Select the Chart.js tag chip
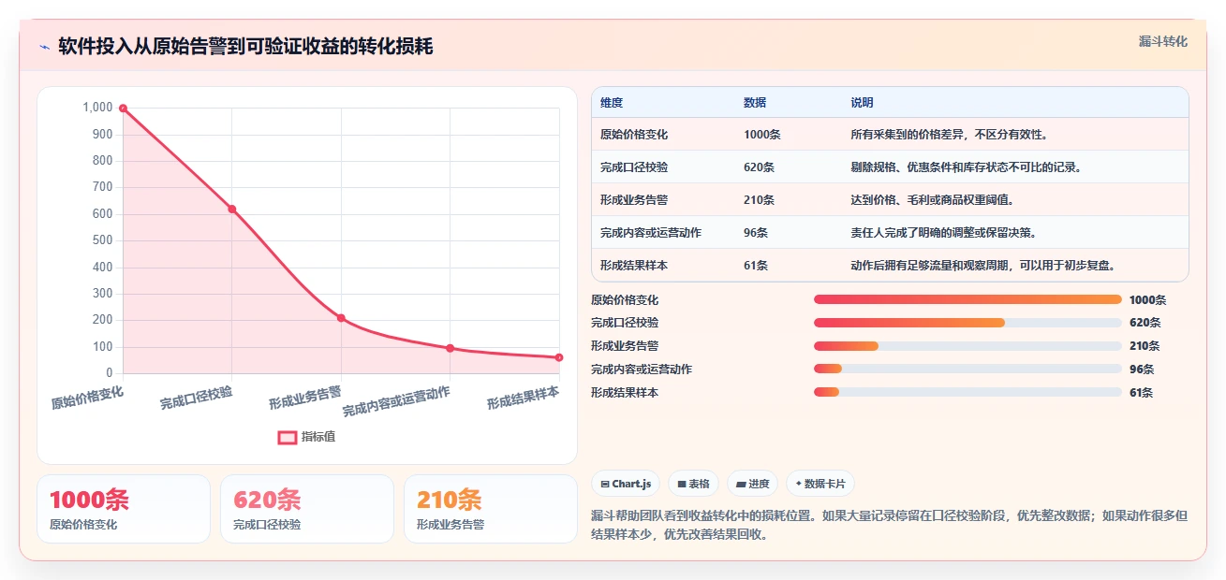Image resolution: width=1226 pixels, height=580 pixels. (626, 484)
